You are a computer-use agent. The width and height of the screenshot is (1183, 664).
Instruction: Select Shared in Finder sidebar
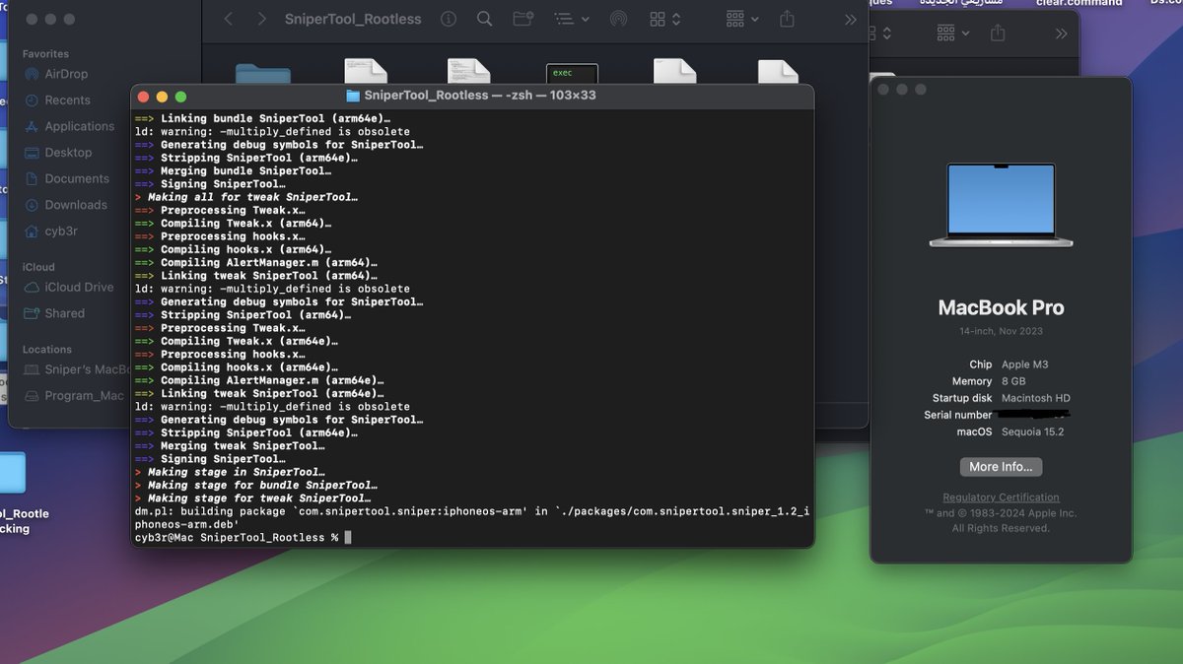pyautogui.click(x=64, y=313)
